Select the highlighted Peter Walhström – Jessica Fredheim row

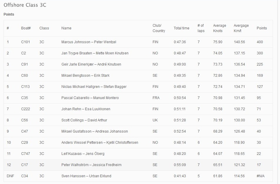coord(91,165)
